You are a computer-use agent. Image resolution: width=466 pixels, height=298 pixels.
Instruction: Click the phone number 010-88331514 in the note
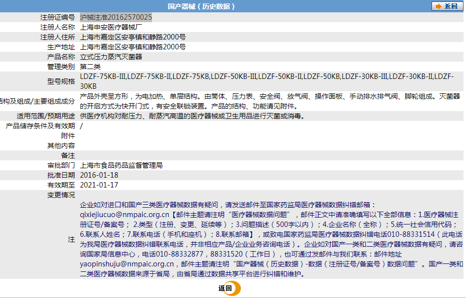(411, 234)
